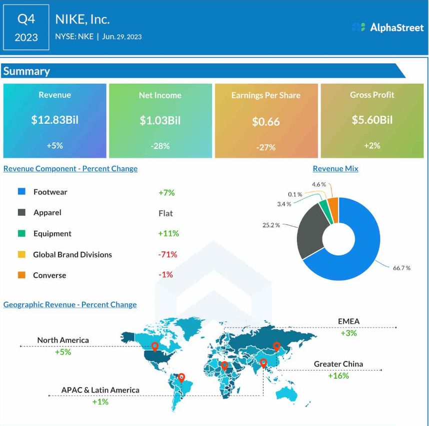Click the orange 4.6% donut segment
429x426 pixels.
coord(333,210)
